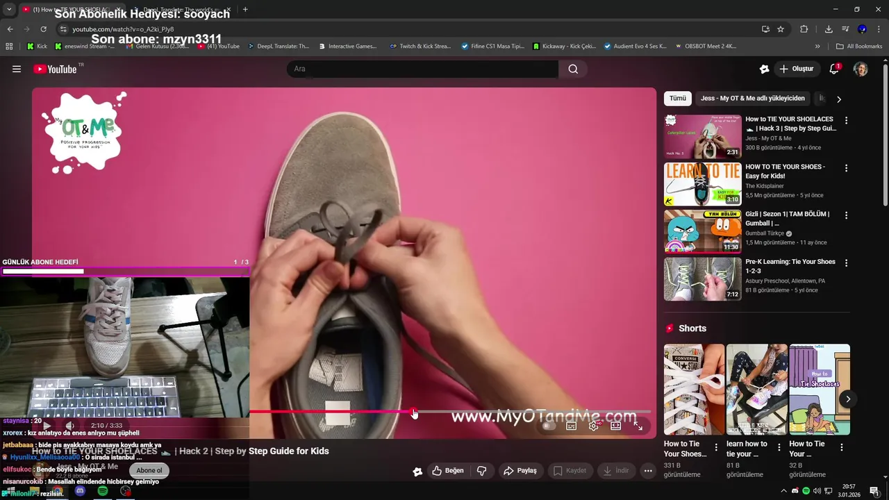The width and height of the screenshot is (889, 500).
Task: Download the video with İndir
Action: coord(615,471)
